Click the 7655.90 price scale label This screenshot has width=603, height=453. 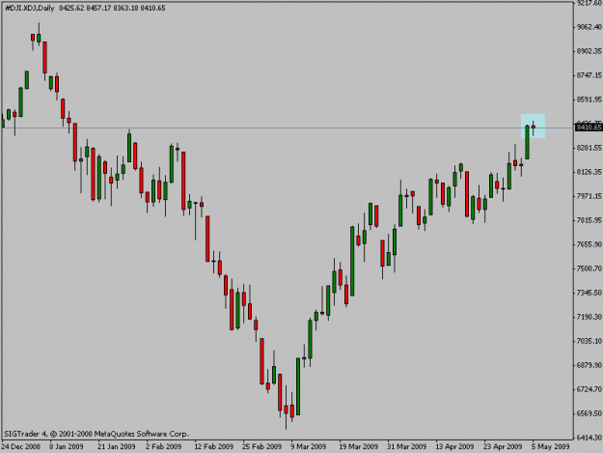tap(589, 244)
